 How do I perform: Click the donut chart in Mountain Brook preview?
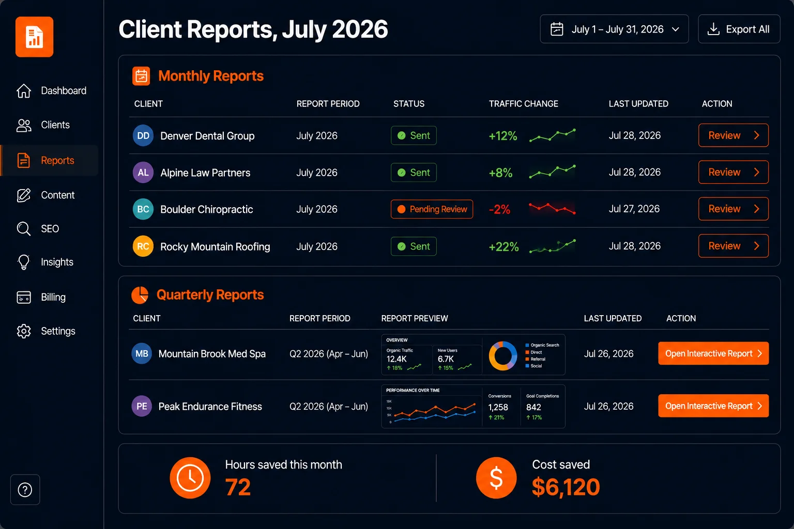[503, 355]
